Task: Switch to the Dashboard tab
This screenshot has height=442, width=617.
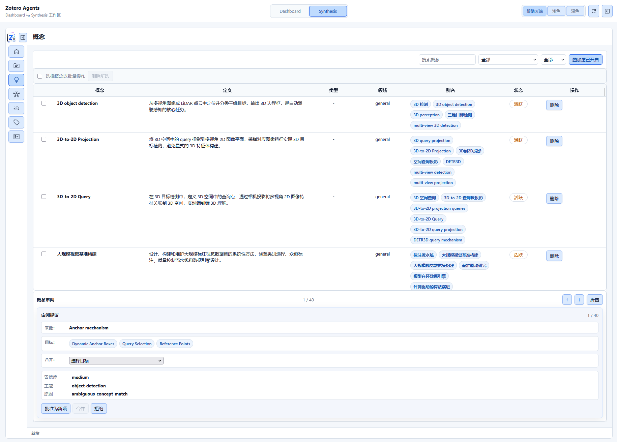Action: click(x=290, y=11)
